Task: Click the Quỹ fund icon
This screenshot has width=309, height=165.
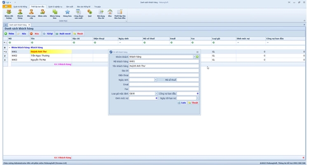Action: [90, 13]
